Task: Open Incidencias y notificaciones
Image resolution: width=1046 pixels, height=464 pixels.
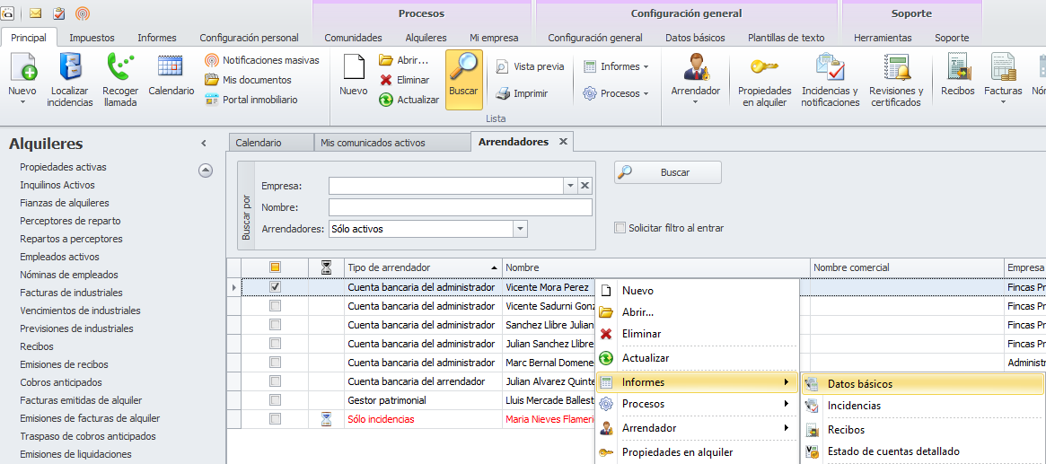Action: pos(831,79)
